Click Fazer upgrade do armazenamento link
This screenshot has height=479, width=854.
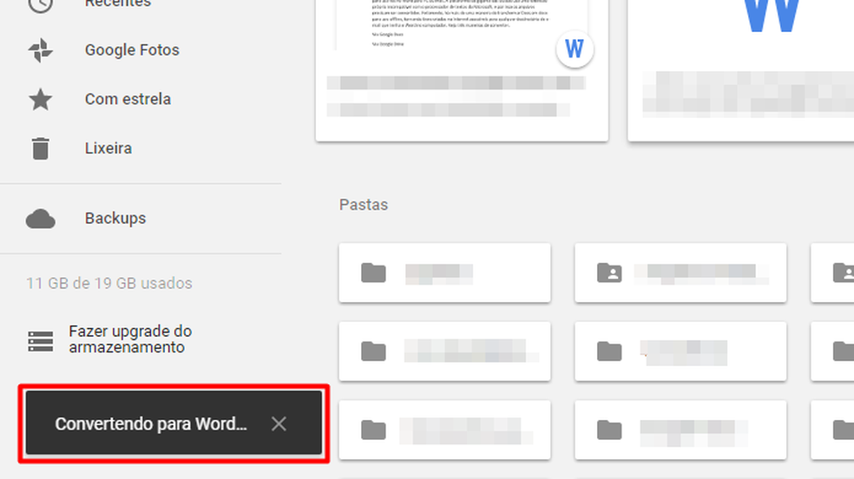coord(130,339)
